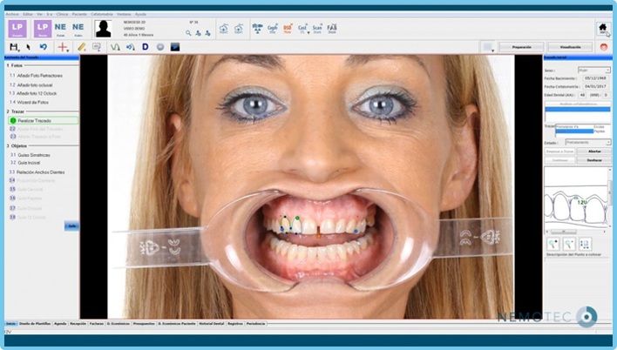Click the Preparación button

coord(521,47)
